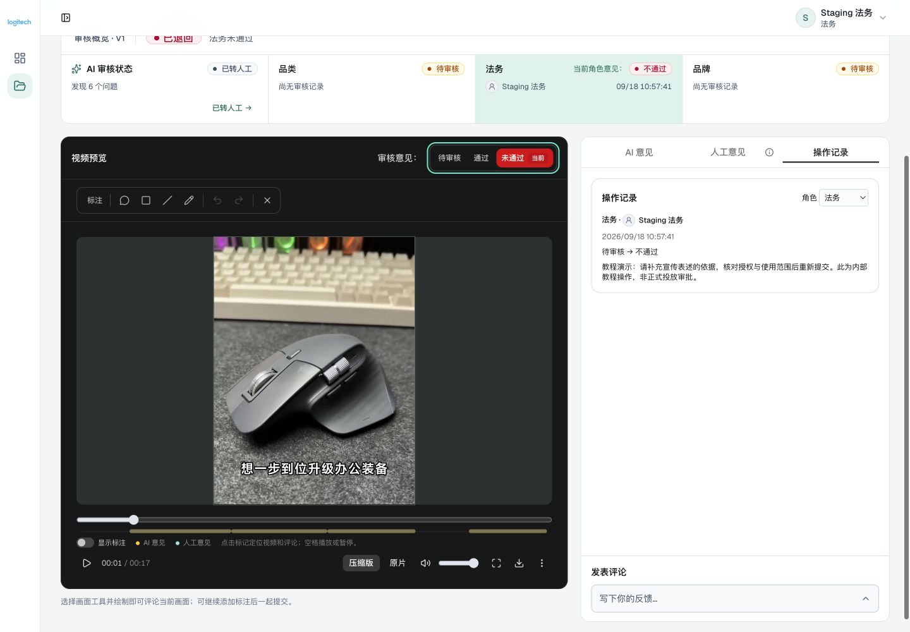Click the 待审核 badge in 品牌
The width and height of the screenshot is (910, 632).
tap(858, 69)
